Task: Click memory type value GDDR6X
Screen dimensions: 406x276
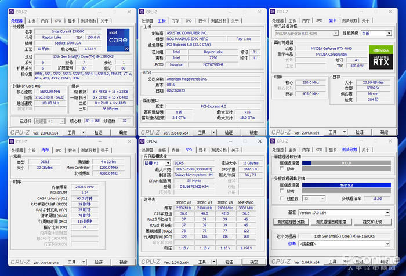Action: pyautogui.click(x=373, y=88)
